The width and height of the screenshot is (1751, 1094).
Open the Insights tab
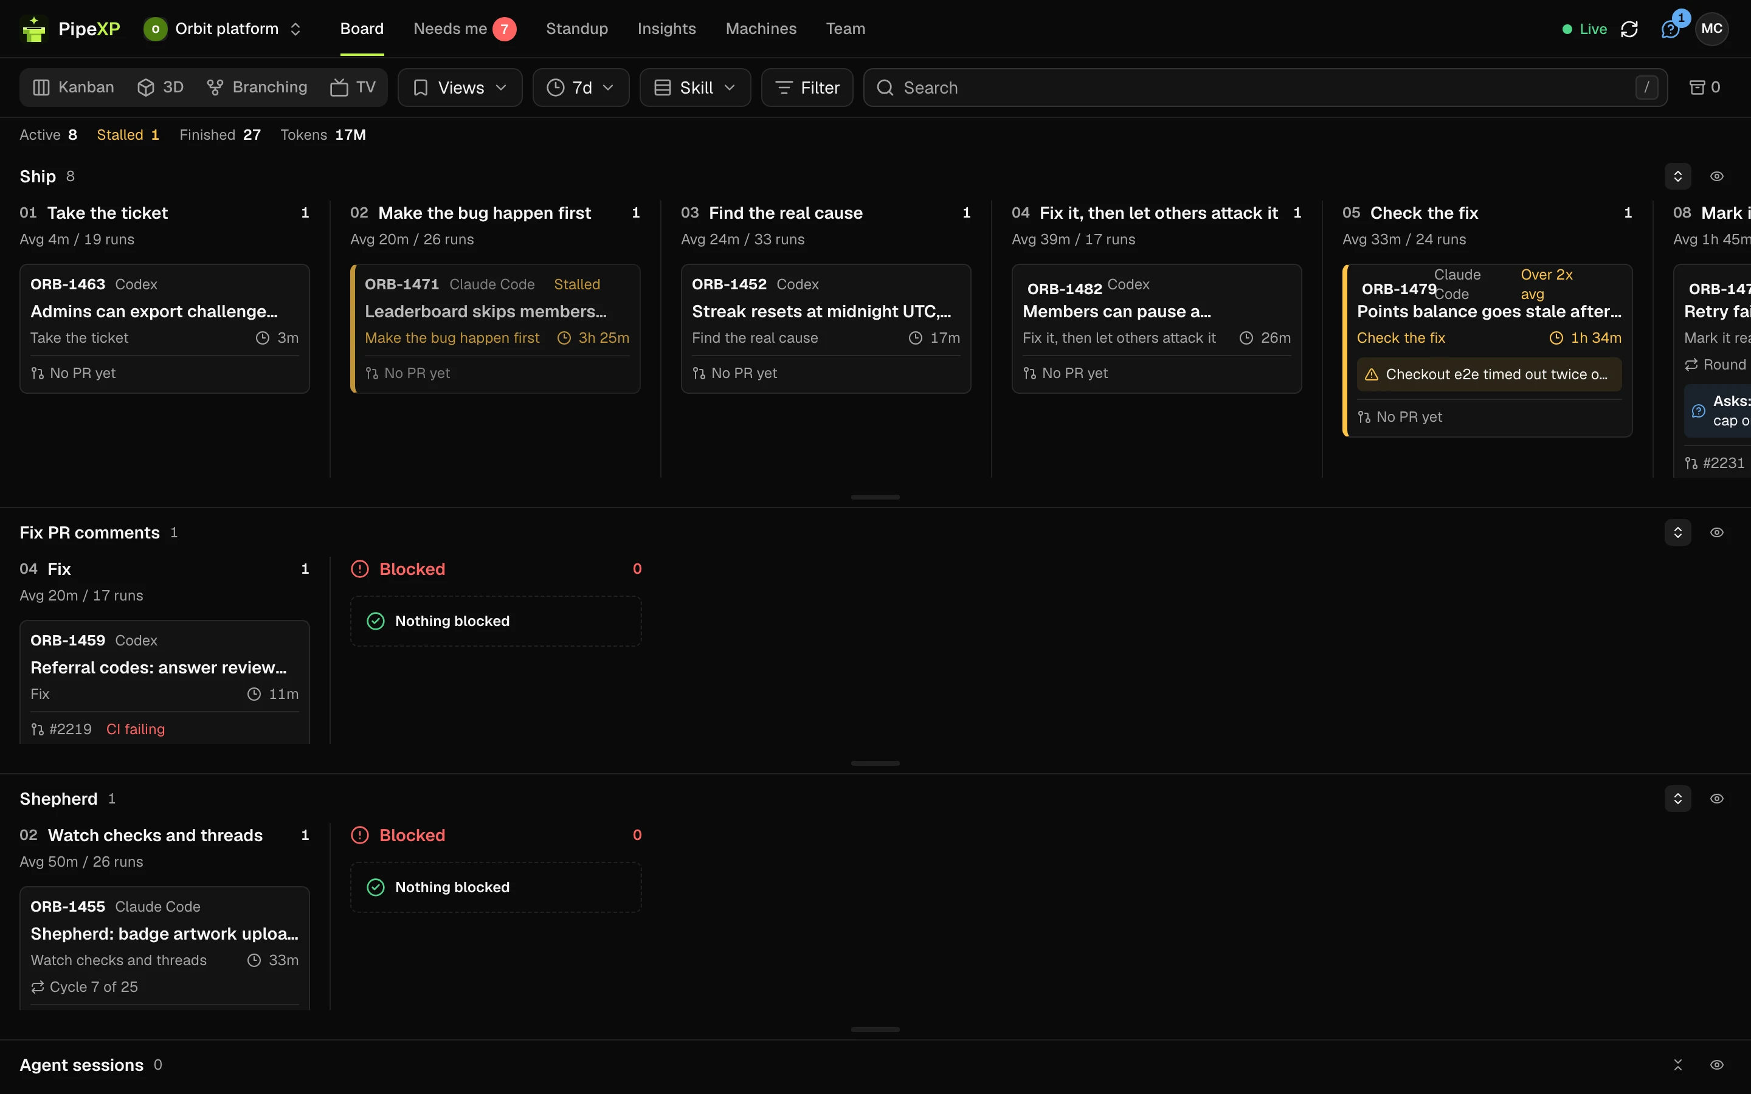pyautogui.click(x=666, y=29)
